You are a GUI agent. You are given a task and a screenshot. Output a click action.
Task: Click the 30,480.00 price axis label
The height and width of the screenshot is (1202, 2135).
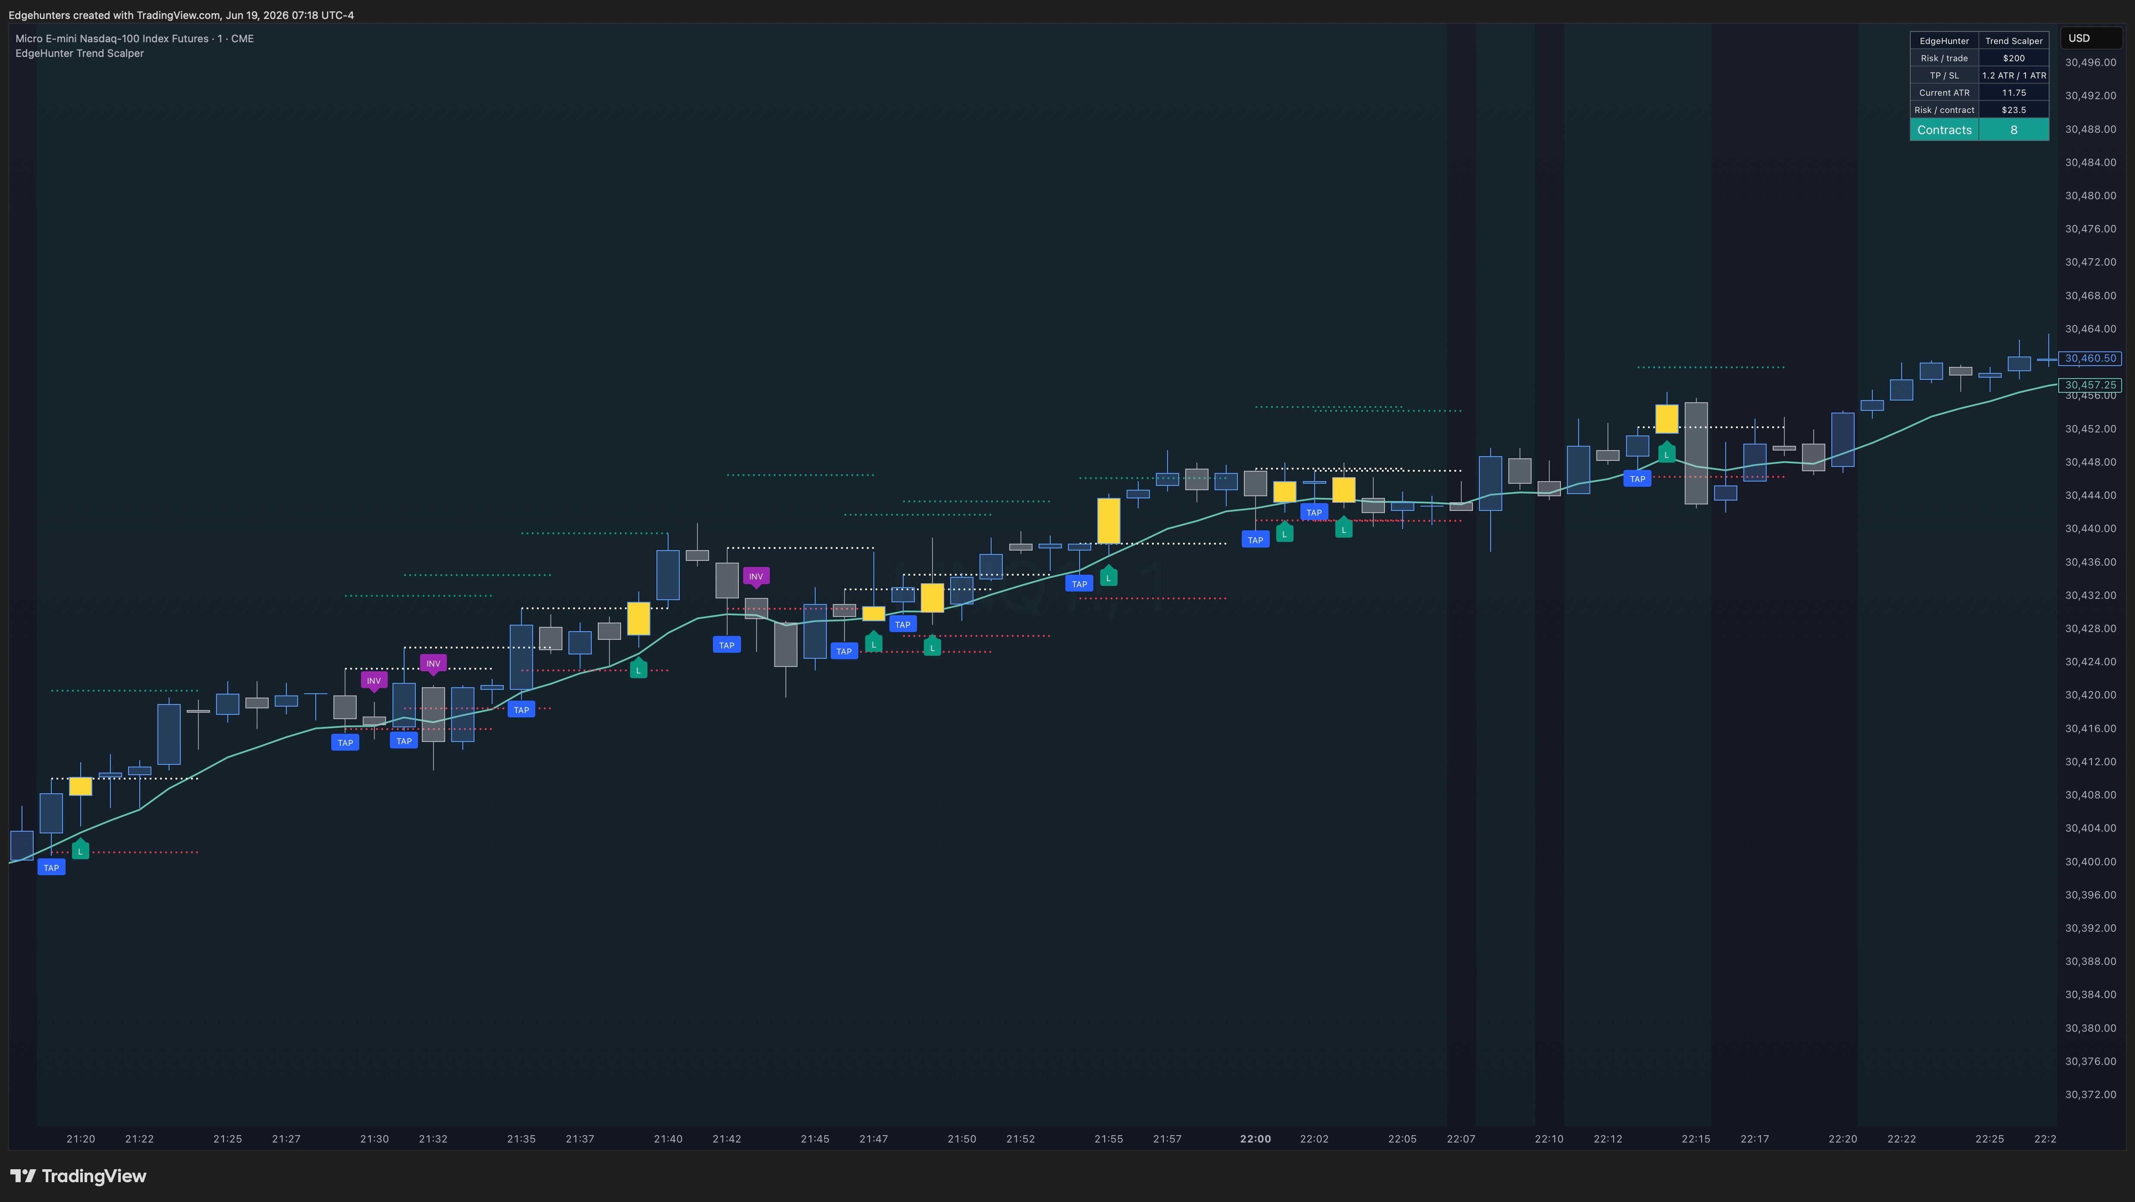tap(2090, 195)
